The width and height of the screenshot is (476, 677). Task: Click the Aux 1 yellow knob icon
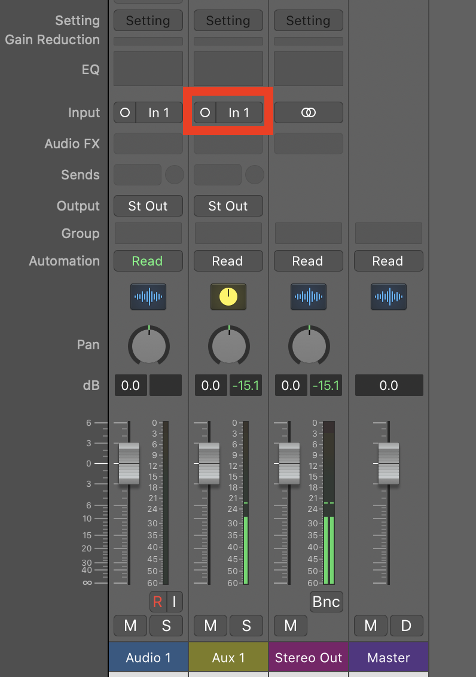click(x=228, y=297)
